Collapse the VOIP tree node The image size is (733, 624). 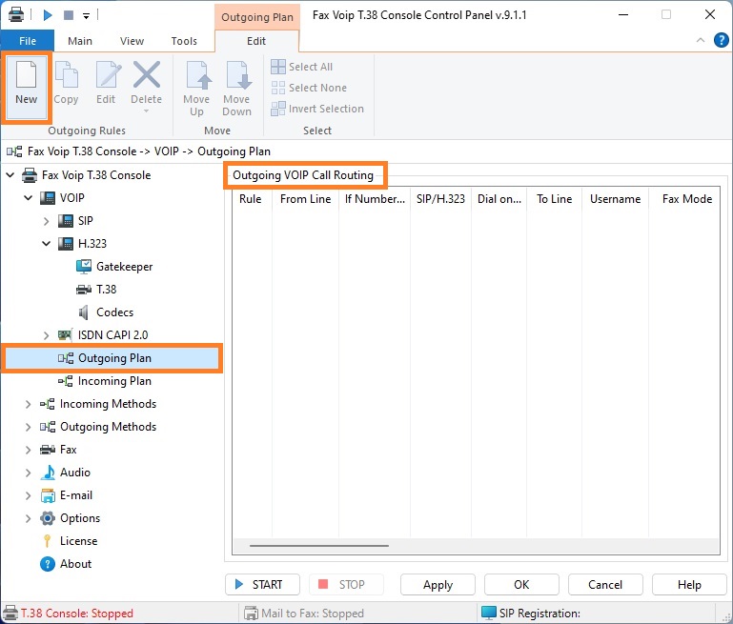28,198
